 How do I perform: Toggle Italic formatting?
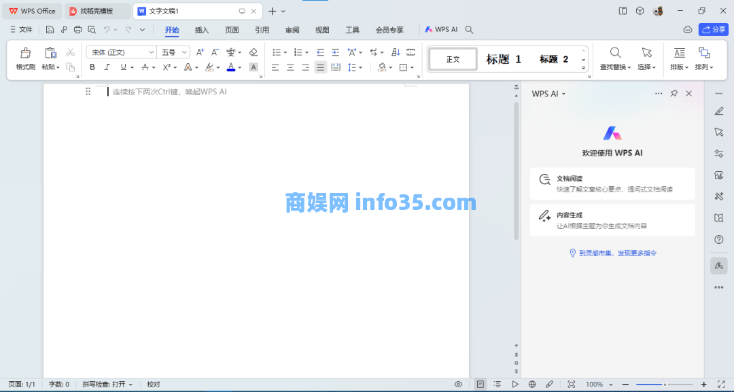point(107,67)
